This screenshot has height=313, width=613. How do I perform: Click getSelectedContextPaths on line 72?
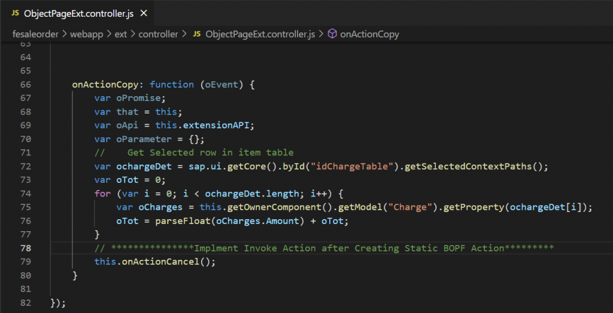click(x=468, y=167)
